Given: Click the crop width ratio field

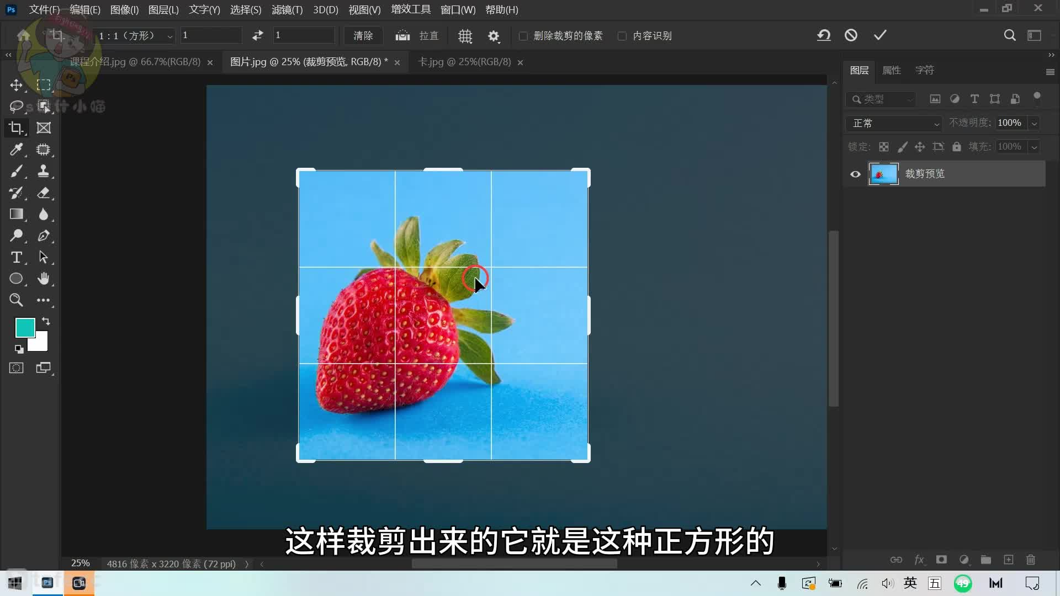Looking at the screenshot, I should pyautogui.click(x=211, y=35).
